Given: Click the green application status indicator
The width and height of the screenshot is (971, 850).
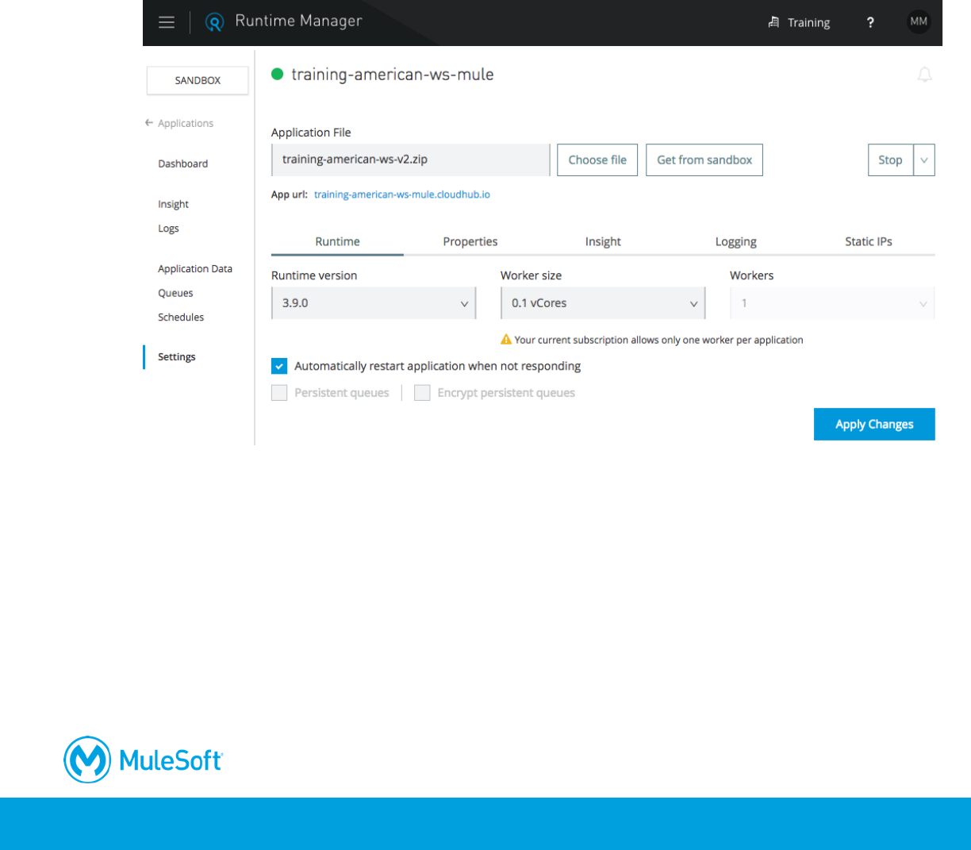Looking at the screenshot, I should (x=278, y=74).
